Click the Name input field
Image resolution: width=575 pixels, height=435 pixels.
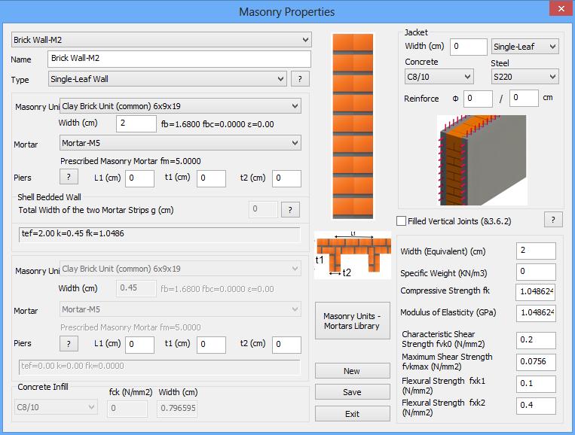point(179,59)
